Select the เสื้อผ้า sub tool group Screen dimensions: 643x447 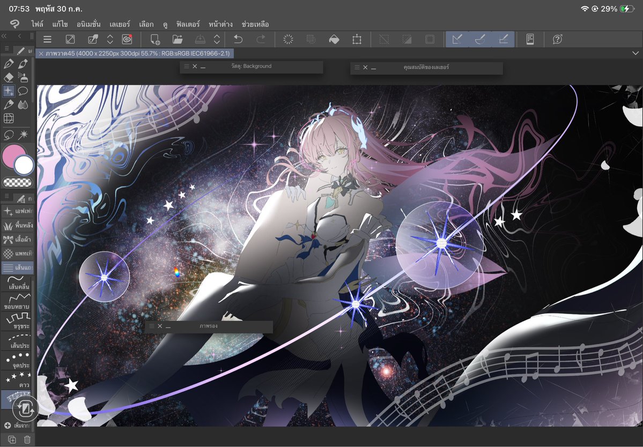point(18,239)
